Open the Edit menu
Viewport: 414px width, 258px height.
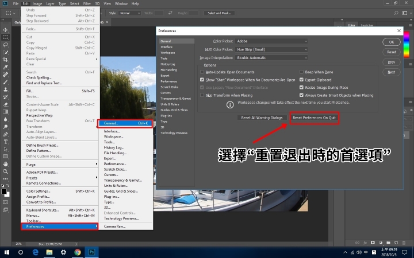(25, 3)
